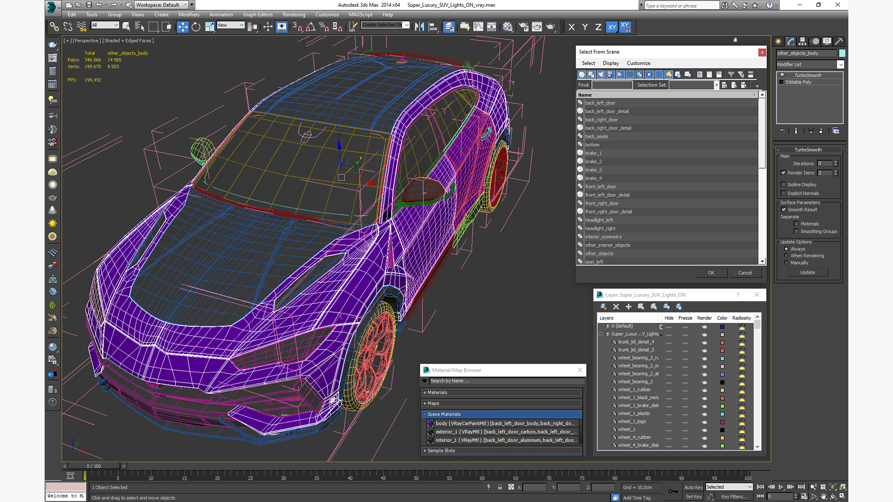Open Select by Name tool in main toolbar
Viewport: 893px width, 502px height.
pyautogui.click(x=140, y=27)
